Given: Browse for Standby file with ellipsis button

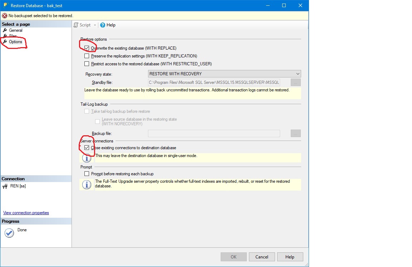Looking at the screenshot, I should [x=296, y=82].
